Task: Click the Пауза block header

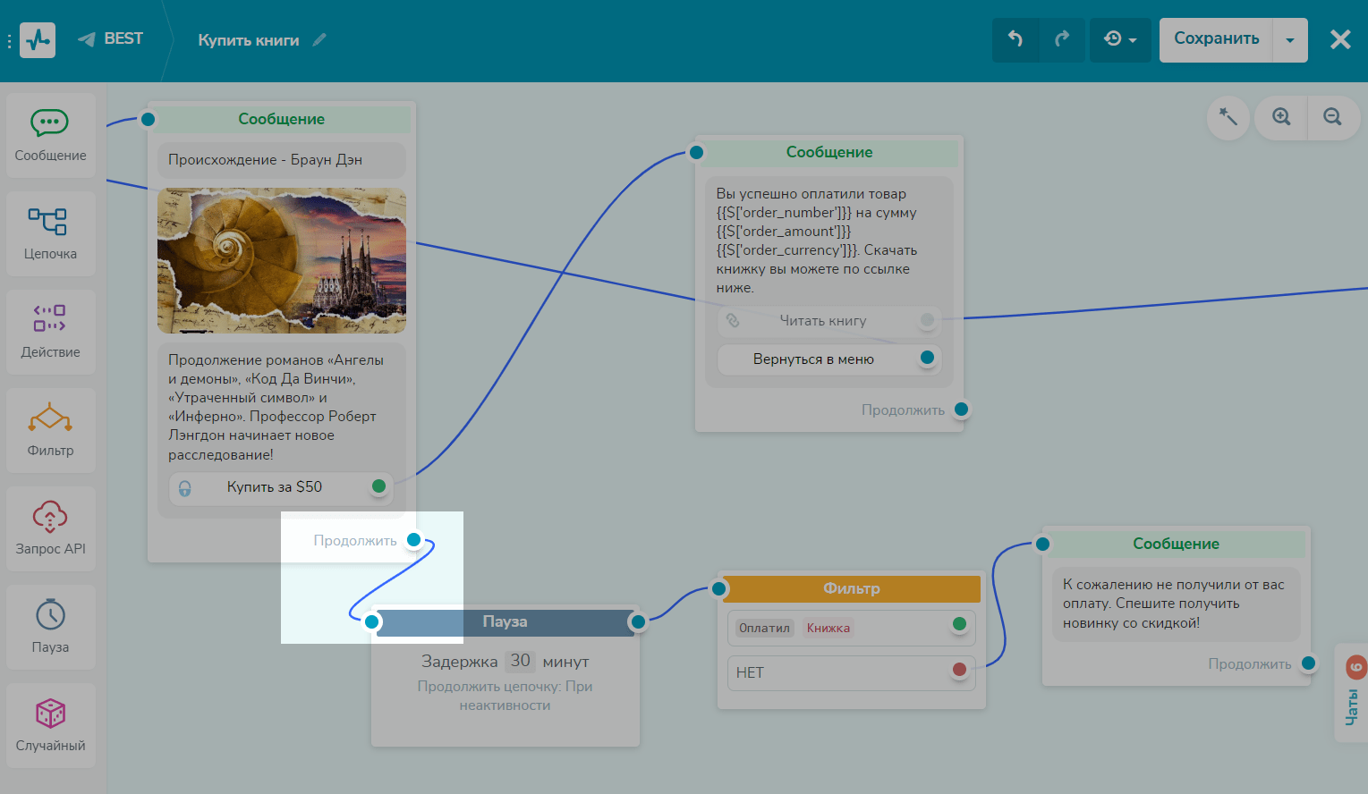Action: pos(505,622)
